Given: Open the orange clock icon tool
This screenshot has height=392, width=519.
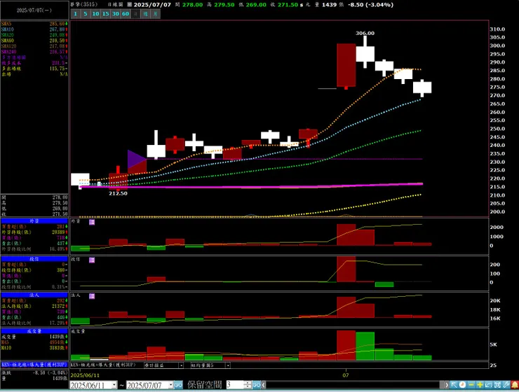Looking at the screenshot, I should tap(462, 385).
